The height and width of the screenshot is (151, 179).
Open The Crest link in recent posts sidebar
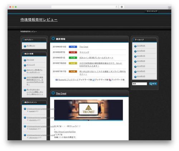tap(30, 60)
